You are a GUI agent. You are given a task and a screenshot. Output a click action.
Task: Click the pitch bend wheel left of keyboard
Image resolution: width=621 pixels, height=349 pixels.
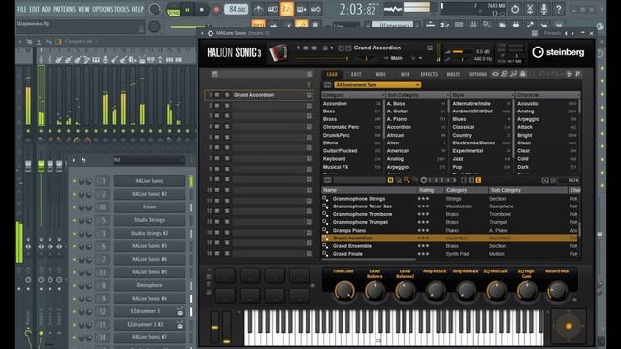tap(214, 327)
